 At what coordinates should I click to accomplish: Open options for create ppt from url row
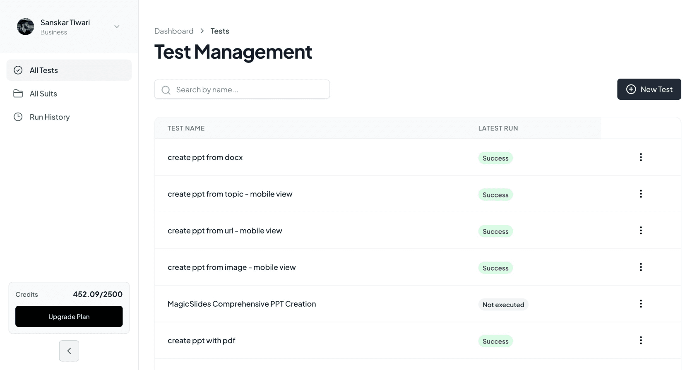[641, 231]
